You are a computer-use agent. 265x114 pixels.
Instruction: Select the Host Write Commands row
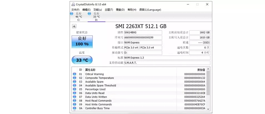139,104
